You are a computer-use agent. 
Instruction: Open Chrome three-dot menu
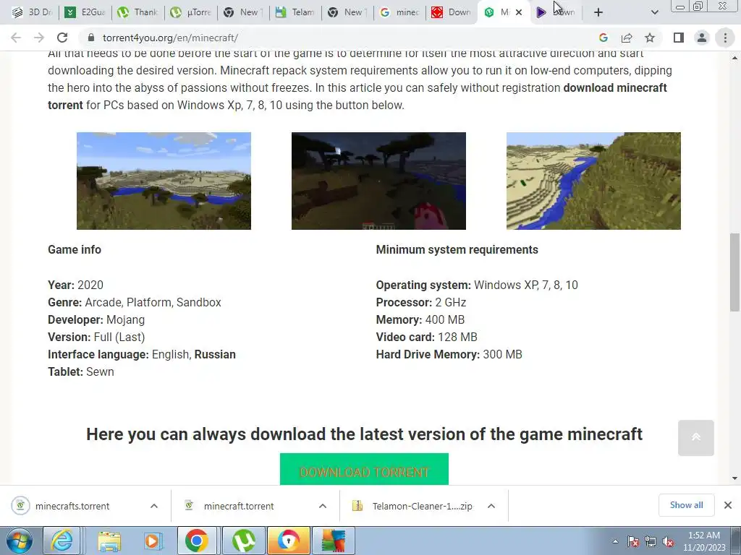[725, 38]
